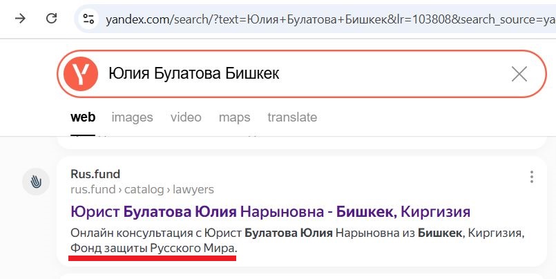
Task: Select the web search tab
Action: 83,117
